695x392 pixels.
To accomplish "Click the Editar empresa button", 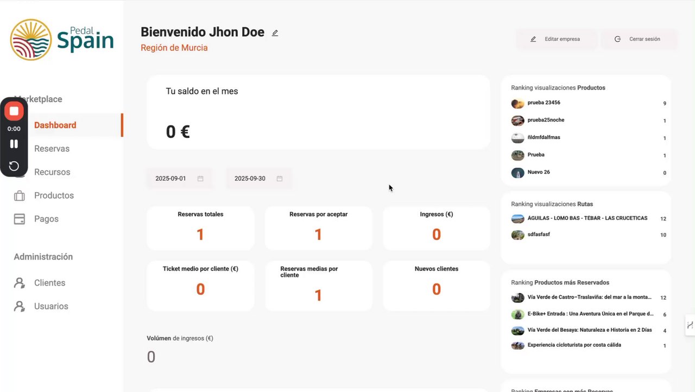I will pyautogui.click(x=556, y=39).
